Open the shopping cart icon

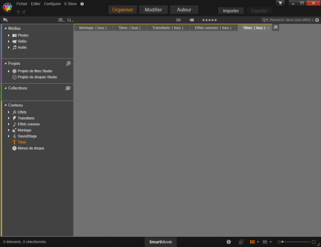[280, 3]
